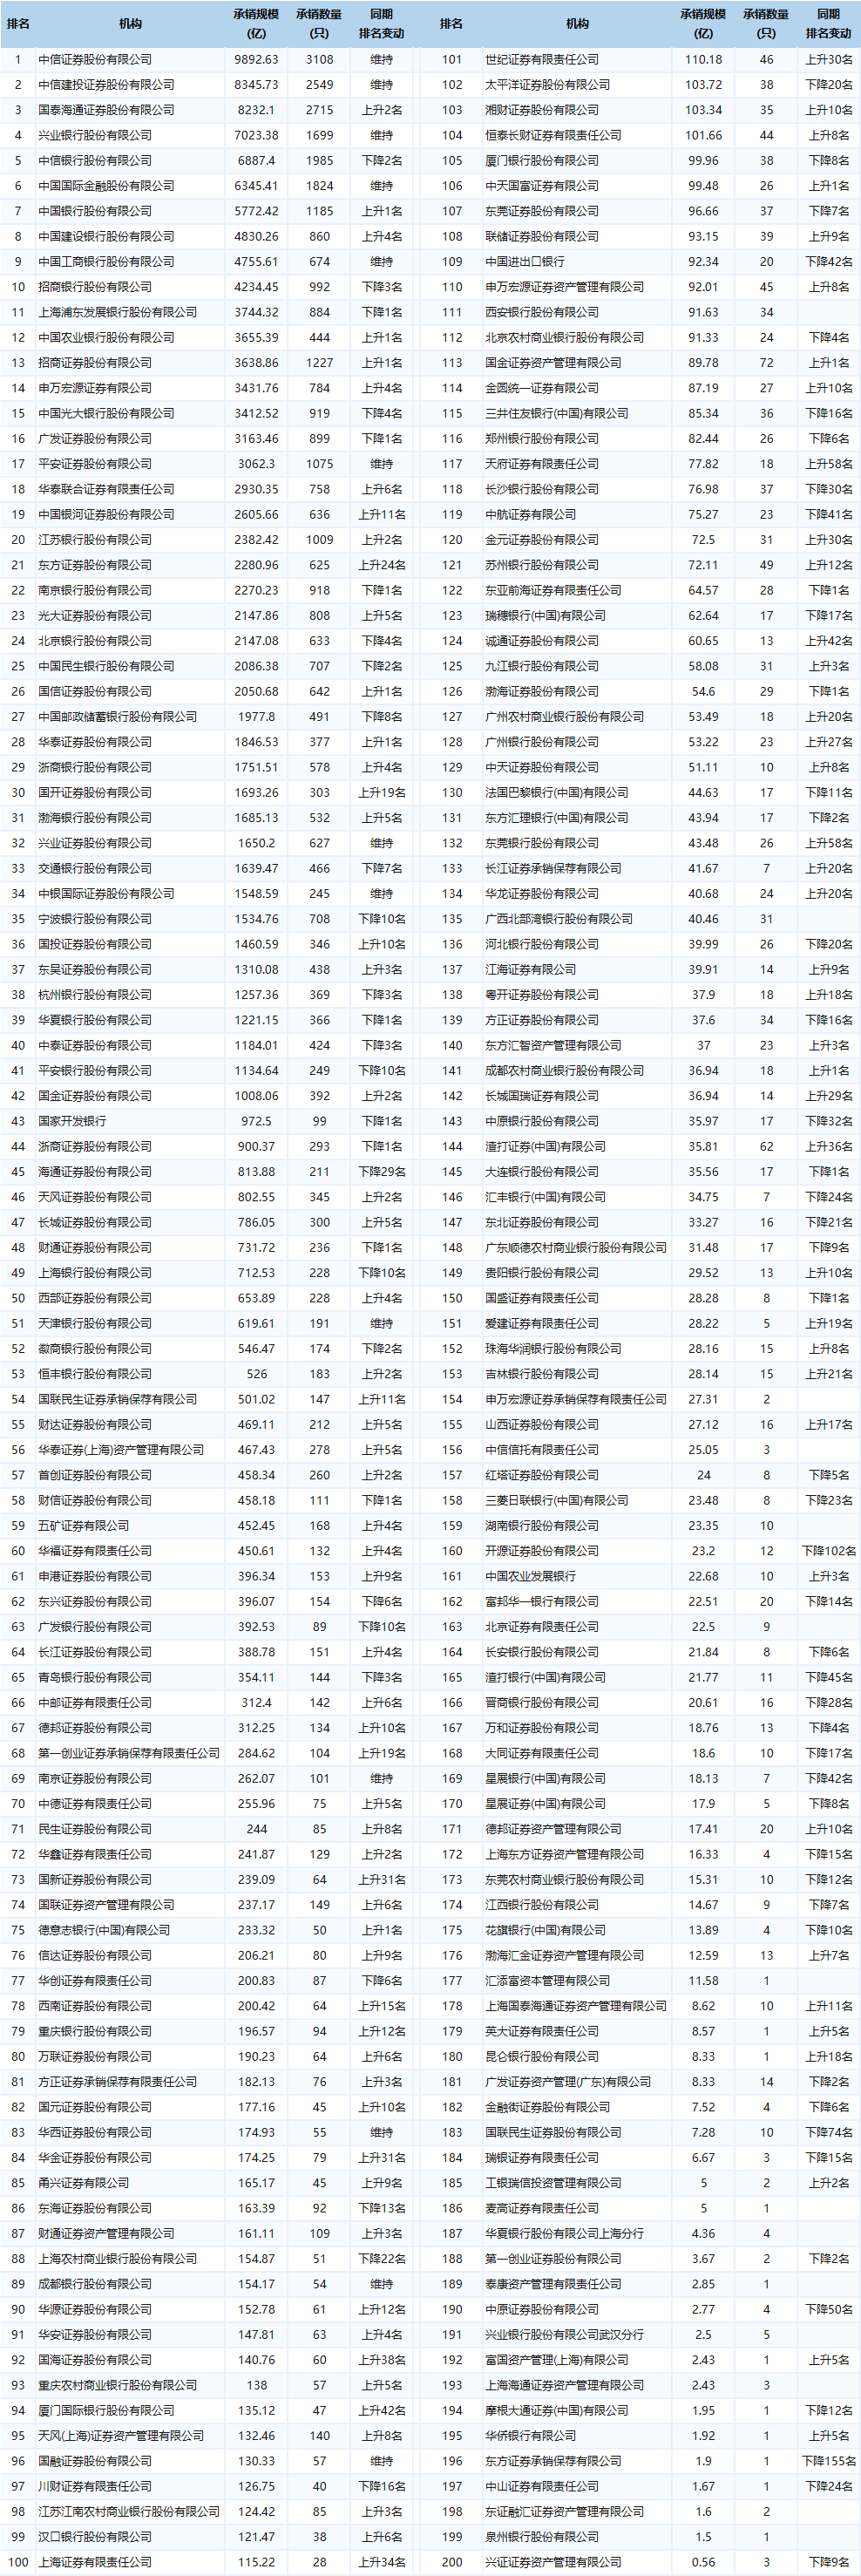Click 摩根大通证券(中国)有限公司
This screenshot has height=2576, width=861.
pos(557,2410)
